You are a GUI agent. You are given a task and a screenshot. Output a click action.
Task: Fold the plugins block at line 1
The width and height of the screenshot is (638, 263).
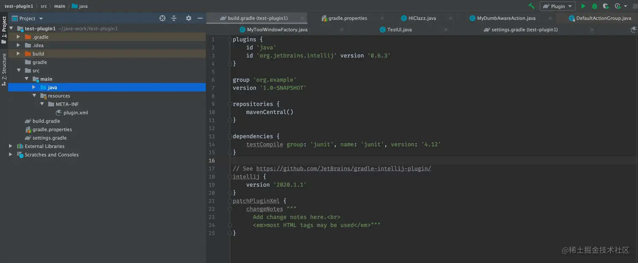[x=230, y=39]
